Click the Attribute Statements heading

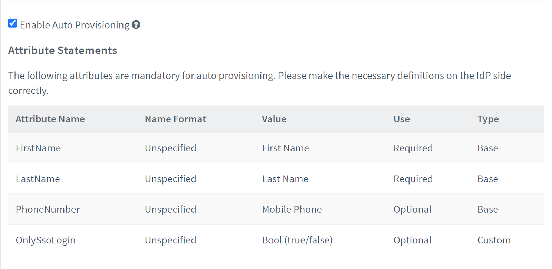[63, 50]
